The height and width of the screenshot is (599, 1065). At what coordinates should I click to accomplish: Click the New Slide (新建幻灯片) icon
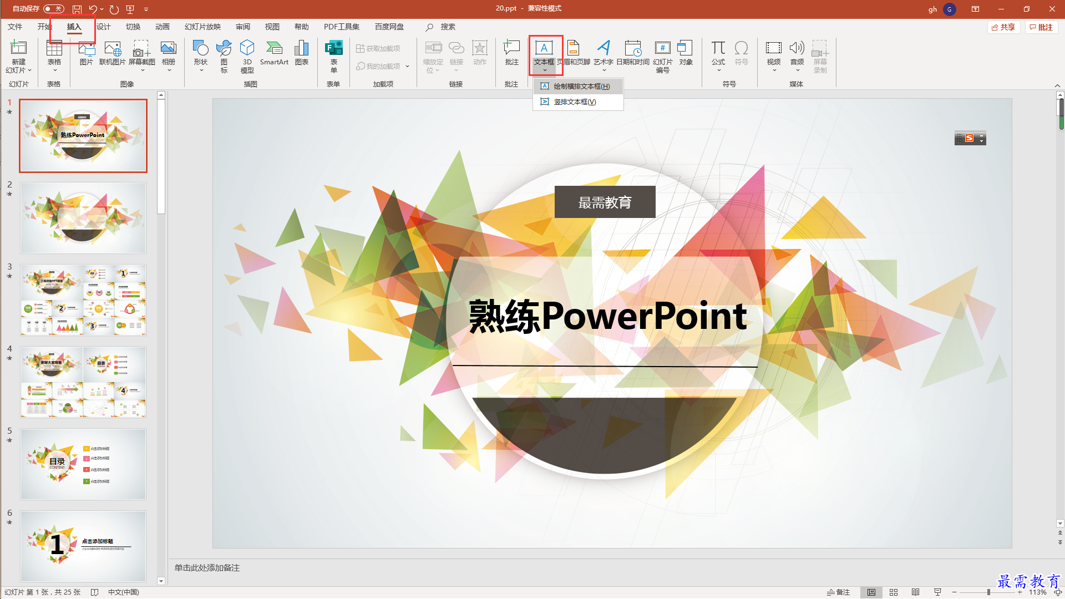click(x=18, y=48)
